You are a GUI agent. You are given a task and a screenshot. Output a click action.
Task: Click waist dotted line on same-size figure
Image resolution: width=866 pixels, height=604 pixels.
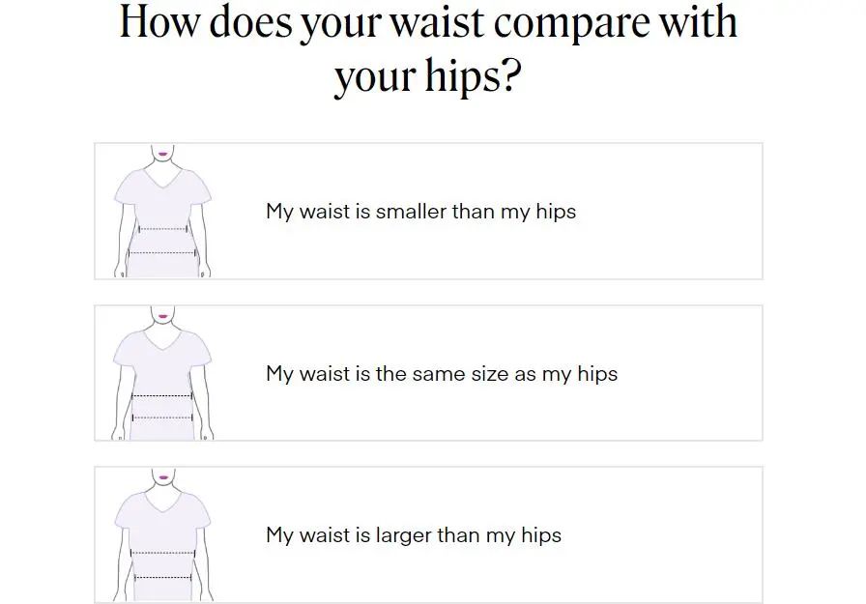coord(161,395)
